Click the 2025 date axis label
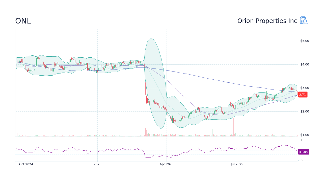The width and height of the screenshot is (323, 182). (97, 164)
